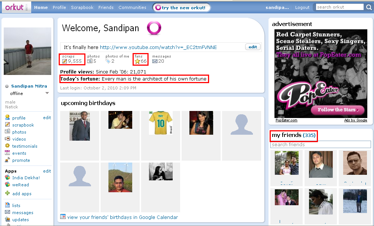Click the Logout link
The height and width of the screenshot is (226, 374).
coord(302,7)
